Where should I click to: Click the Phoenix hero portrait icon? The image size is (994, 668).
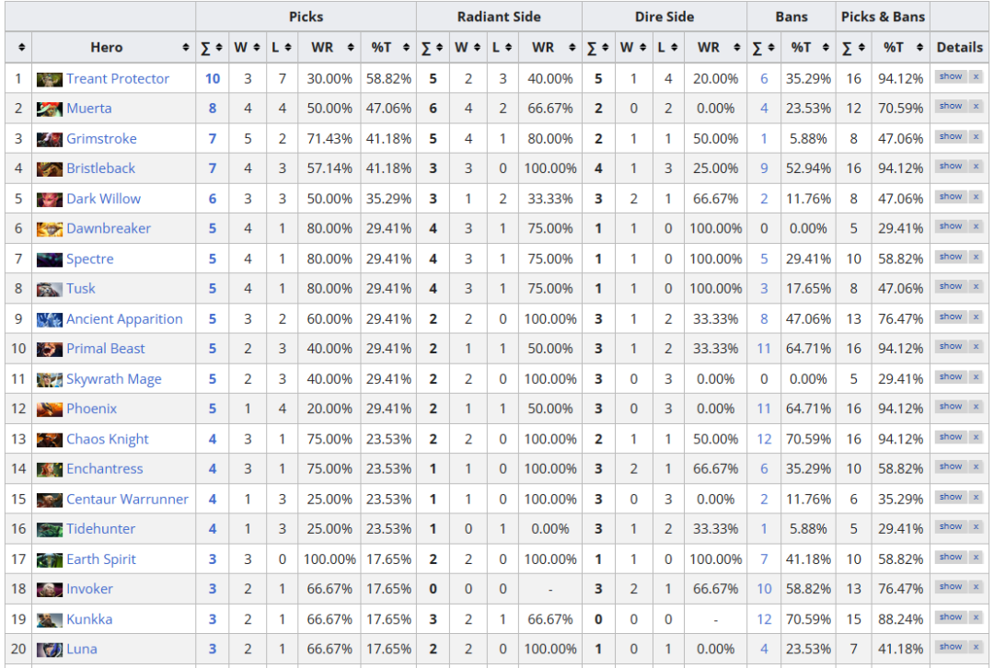point(50,409)
